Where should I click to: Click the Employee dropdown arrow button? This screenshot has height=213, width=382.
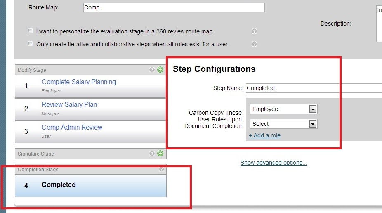tap(313, 109)
